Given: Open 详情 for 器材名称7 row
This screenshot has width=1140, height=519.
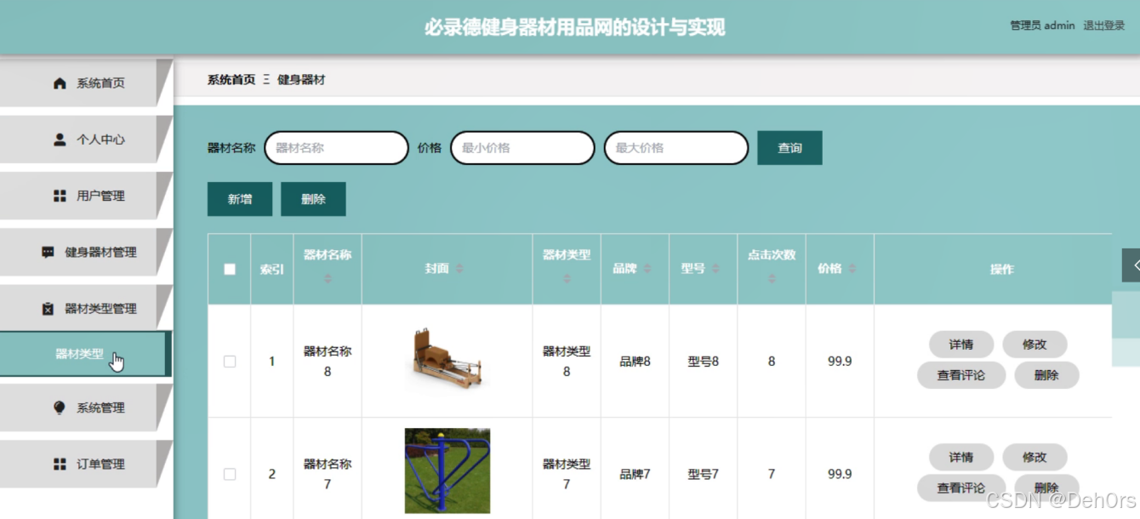Looking at the screenshot, I should (x=961, y=458).
